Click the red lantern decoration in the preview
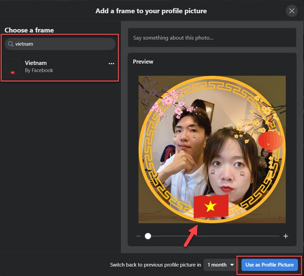The height and width of the screenshot is (276, 304). coord(271,141)
